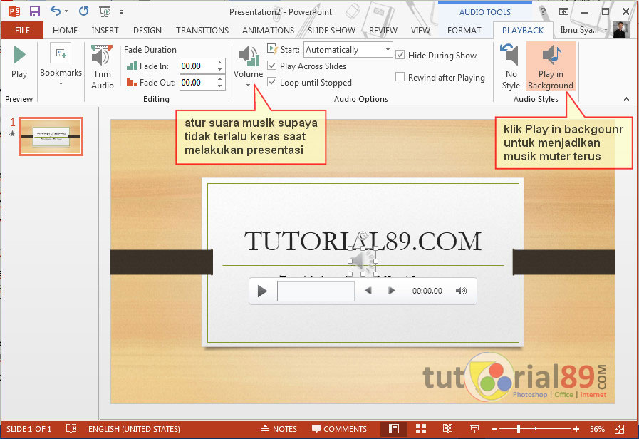
Task: Open the NOTES pane from status bar
Action: click(x=279, y=429)
